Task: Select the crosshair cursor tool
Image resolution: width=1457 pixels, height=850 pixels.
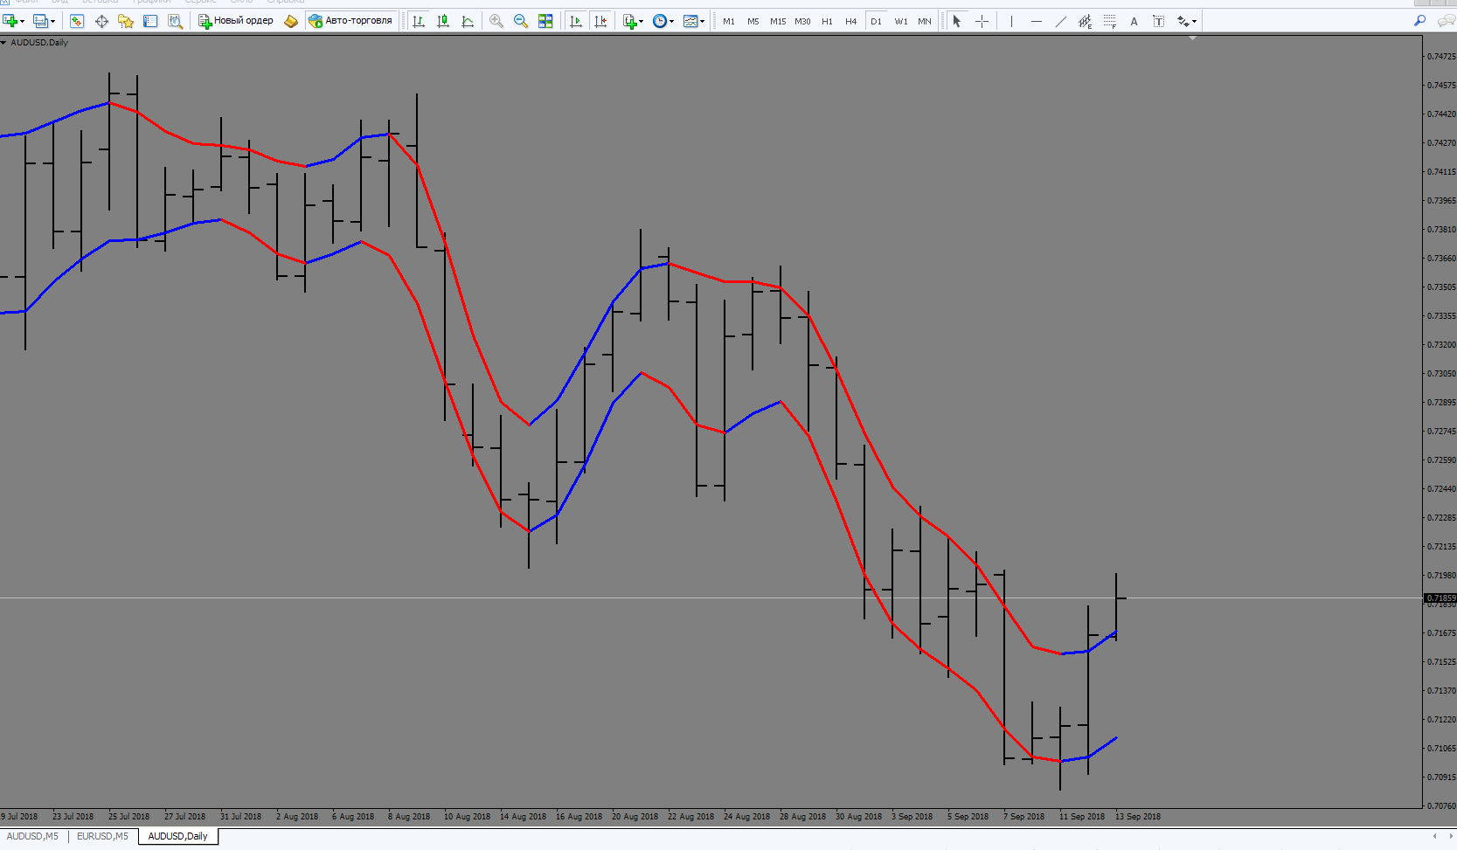Action: point(982,21)
